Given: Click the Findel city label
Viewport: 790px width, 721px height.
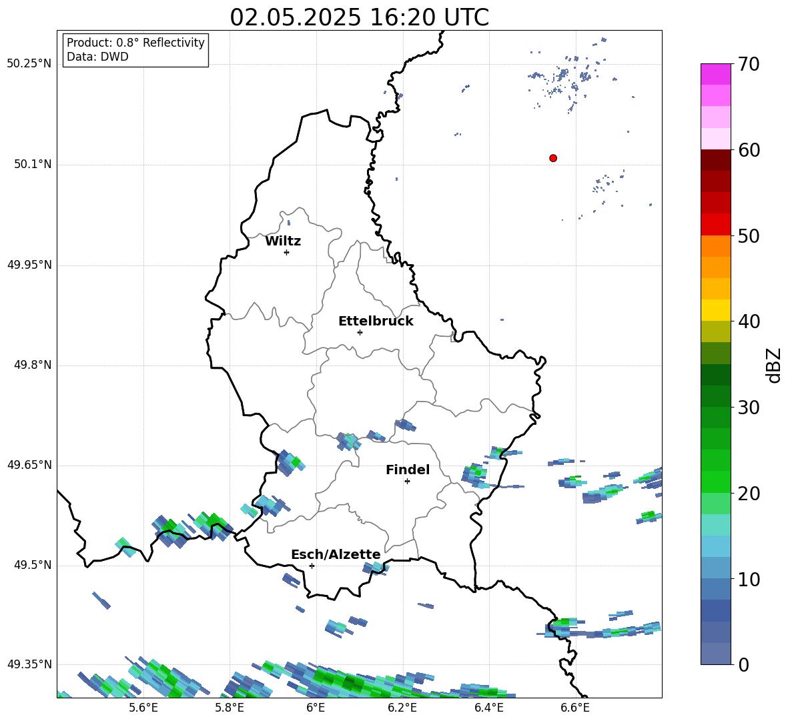Looking at the screenshot, I should 408,470.
